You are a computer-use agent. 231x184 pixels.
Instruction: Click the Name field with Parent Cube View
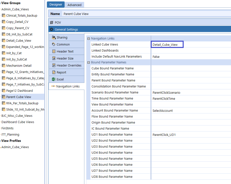[x=144, y=14]
